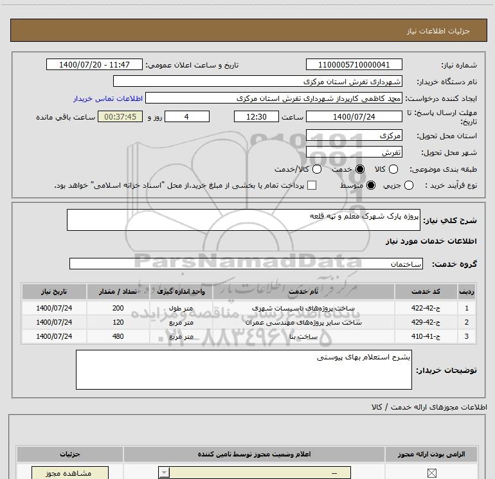Click quantity value 120

[118, 322]
